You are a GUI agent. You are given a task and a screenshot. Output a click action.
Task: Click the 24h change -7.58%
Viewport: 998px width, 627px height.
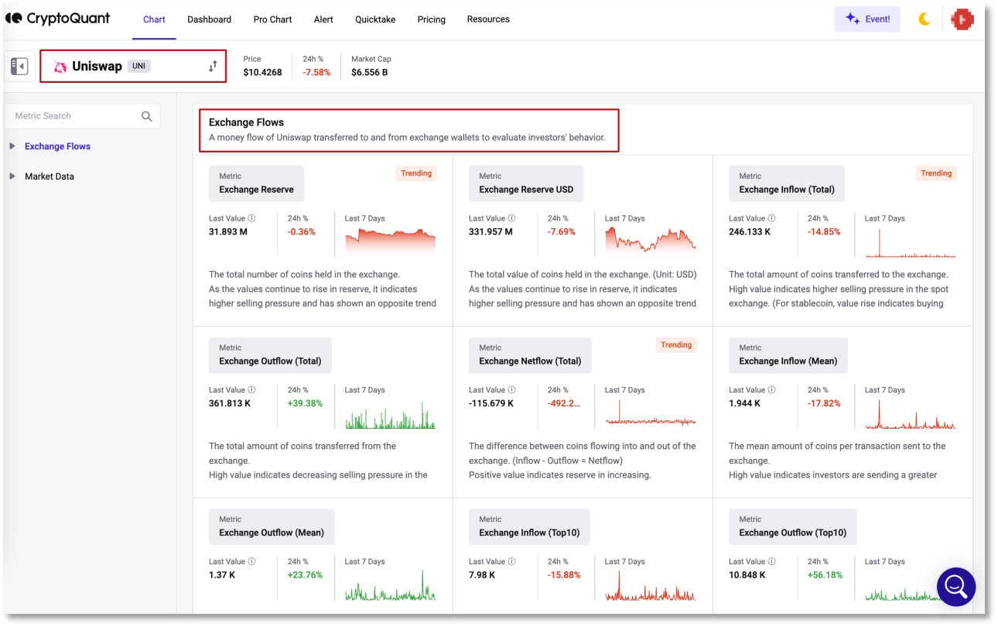click(316, 73)
